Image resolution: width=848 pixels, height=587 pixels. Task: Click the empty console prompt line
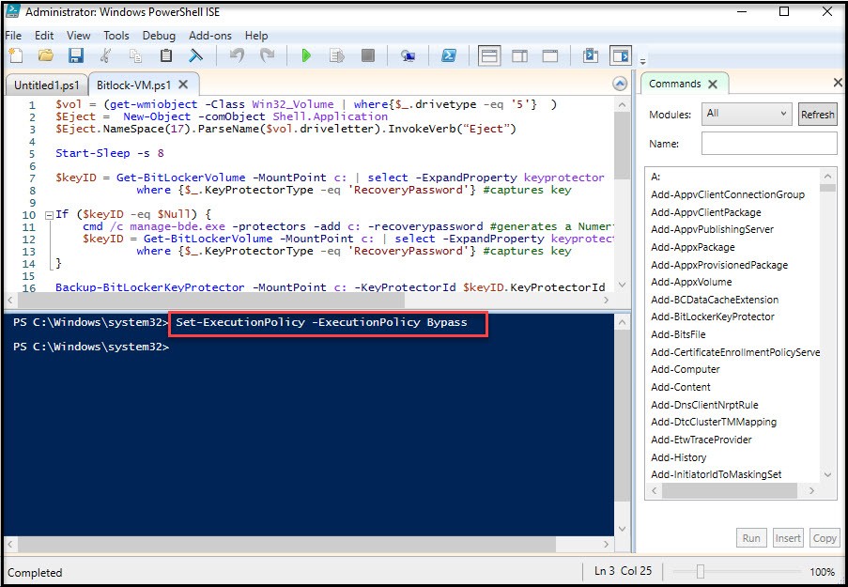coord(91,347)
